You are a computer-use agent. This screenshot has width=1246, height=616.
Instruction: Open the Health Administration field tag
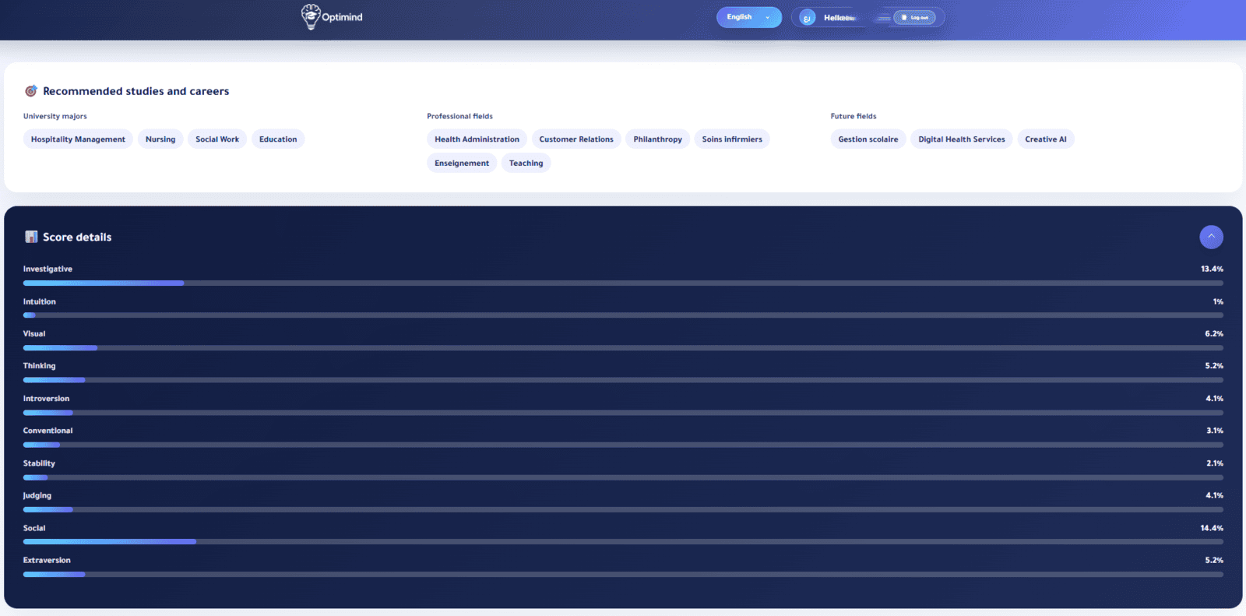click(x=477, y=139)
